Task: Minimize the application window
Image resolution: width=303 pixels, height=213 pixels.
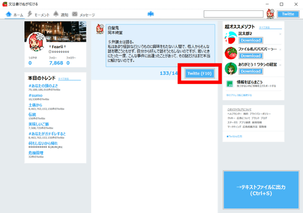Action: point(267,4)
